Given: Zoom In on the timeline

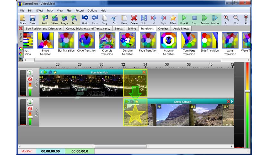Looking at the screenshot, I should point(226,20).
